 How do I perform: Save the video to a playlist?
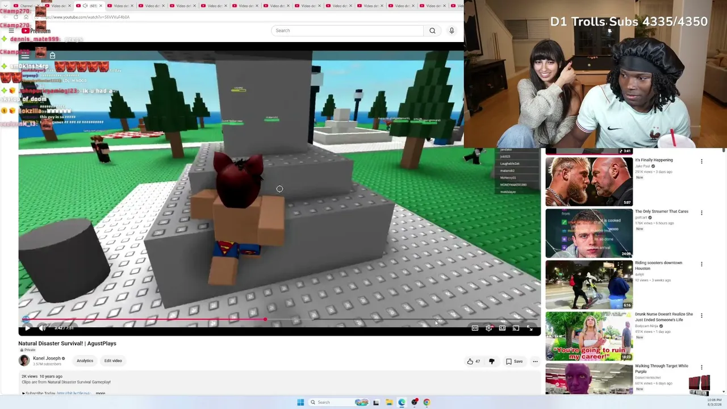point(514,361)
